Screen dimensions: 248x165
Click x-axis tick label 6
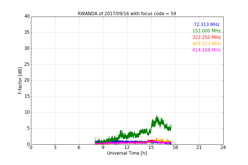tap(79, 148)
